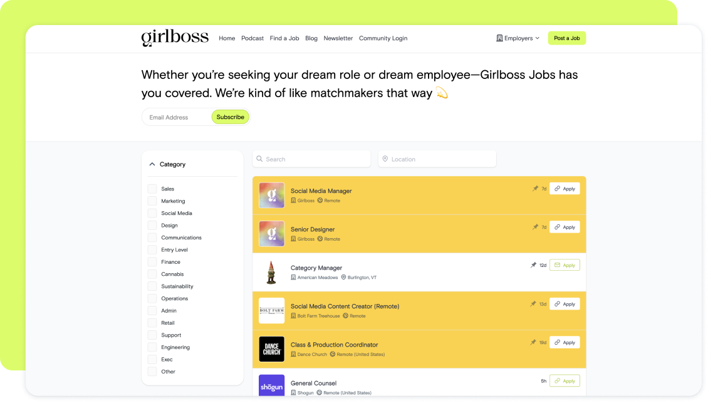
Task: Collapse the Category filter section
Action: pyautogui.click(x=152, y=164)
